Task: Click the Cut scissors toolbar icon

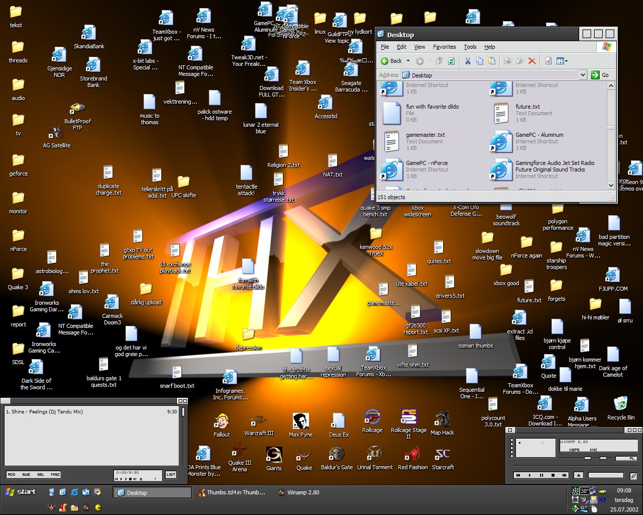Action: (468, 61)
